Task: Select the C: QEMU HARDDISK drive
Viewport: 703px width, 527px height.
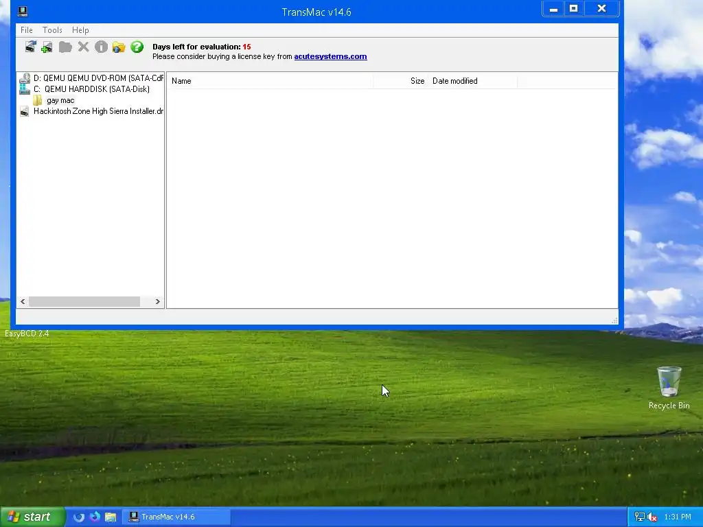Action: [84, 89]
